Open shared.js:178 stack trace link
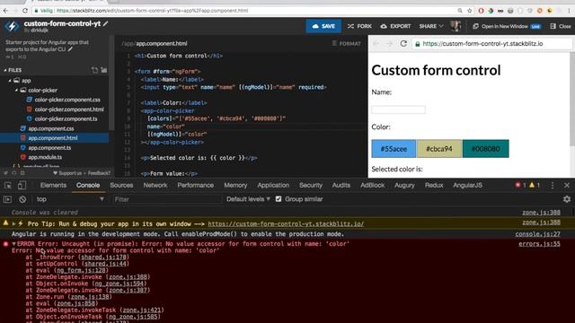The image size is (575, 323). point(103,258)
